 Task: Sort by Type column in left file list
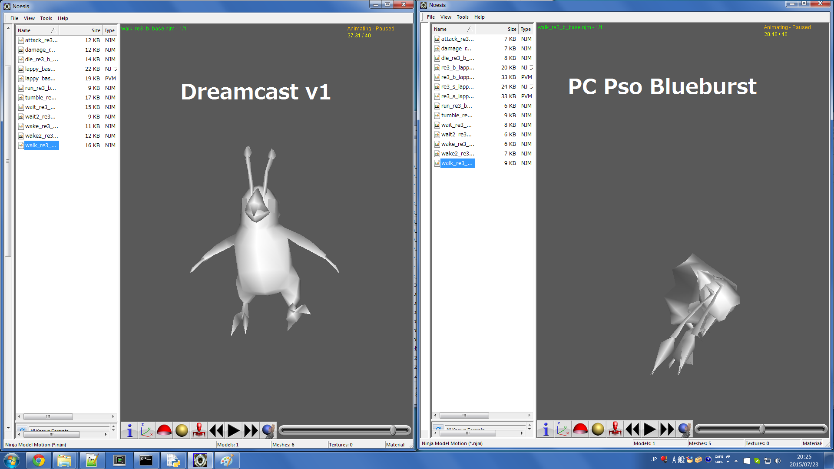(109, 30)
